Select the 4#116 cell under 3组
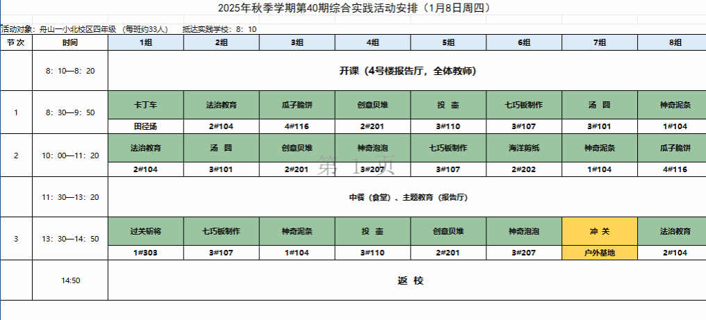706x320 pixels. (x=297, y=126)
